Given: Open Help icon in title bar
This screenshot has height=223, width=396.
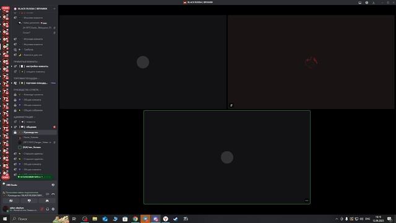Looking at the screenshot, I should click(367, 2).
